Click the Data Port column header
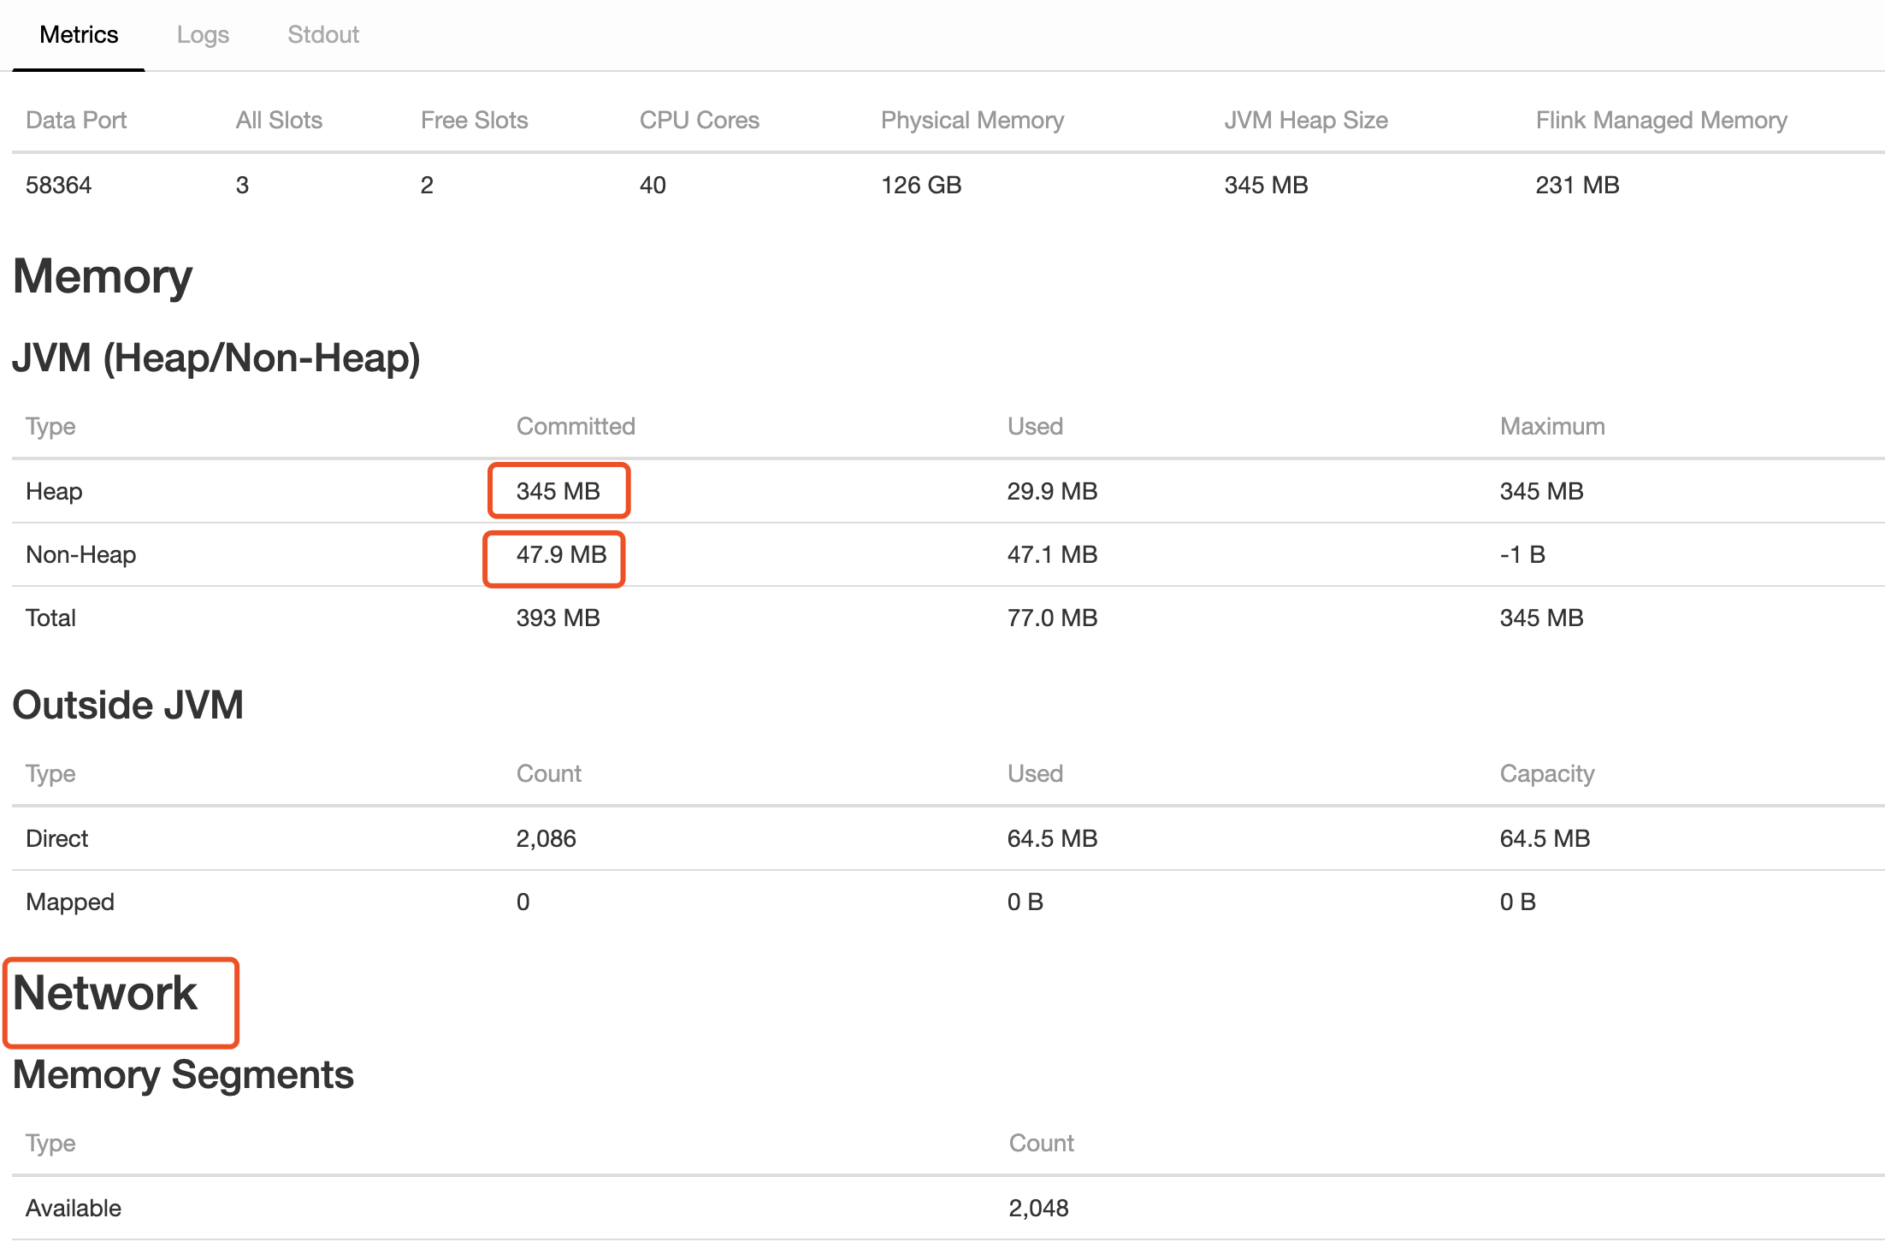Screen dimensions: 1885x1242 [x=76, y=120]
